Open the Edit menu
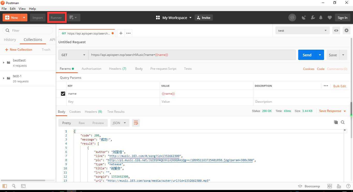353x192 pixels. (x=13, y=8)
